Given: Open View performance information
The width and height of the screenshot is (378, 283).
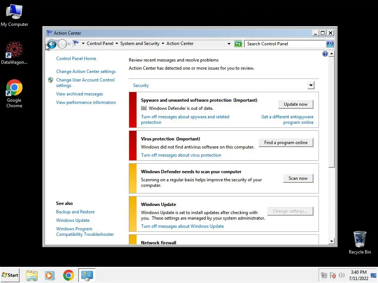Looking at the screenshot, I should point(86,102).
